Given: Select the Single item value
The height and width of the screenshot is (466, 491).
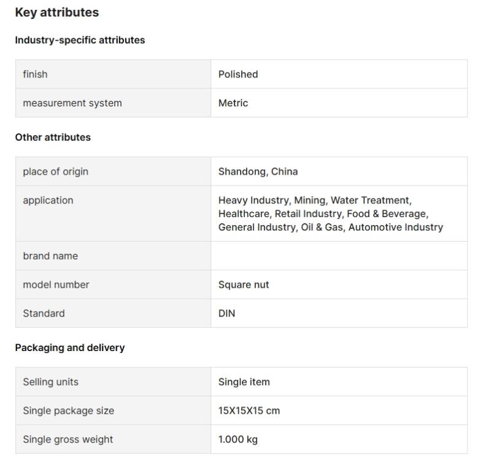Looking at the screenshot, I should pyautogui.click(x=244, y=382).
